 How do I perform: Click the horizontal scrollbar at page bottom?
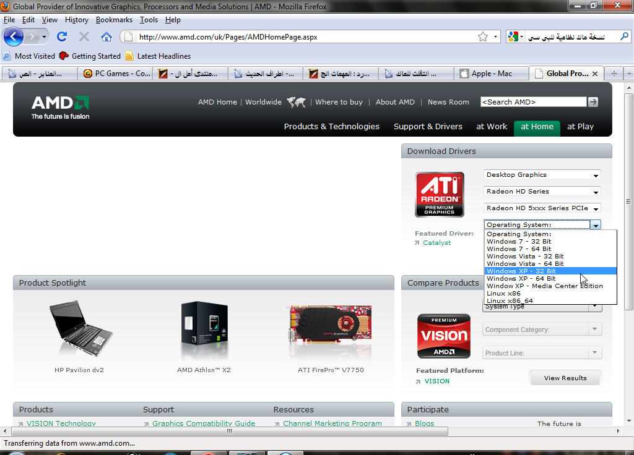coord(229,431)
